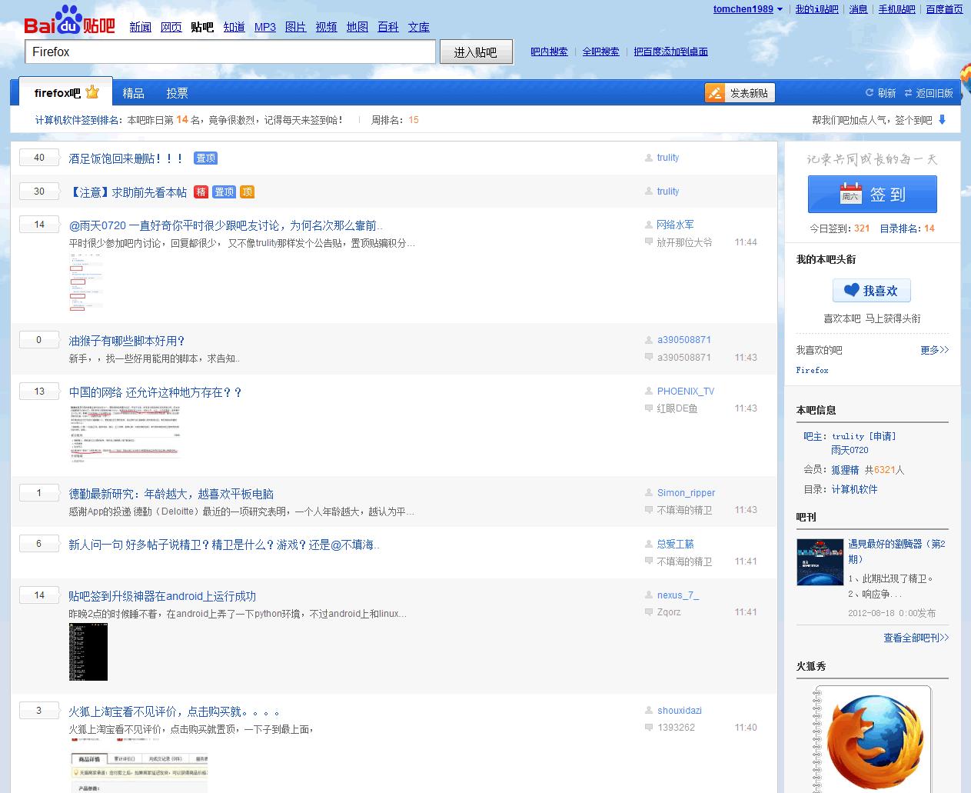Viewport: 971px width, 793px height.
Task: Click the user icon beside trulity
Action: 650,157
